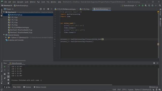Collapse the External Libraries node
This screenshot has height=91, width=162.
coord(4,35)
